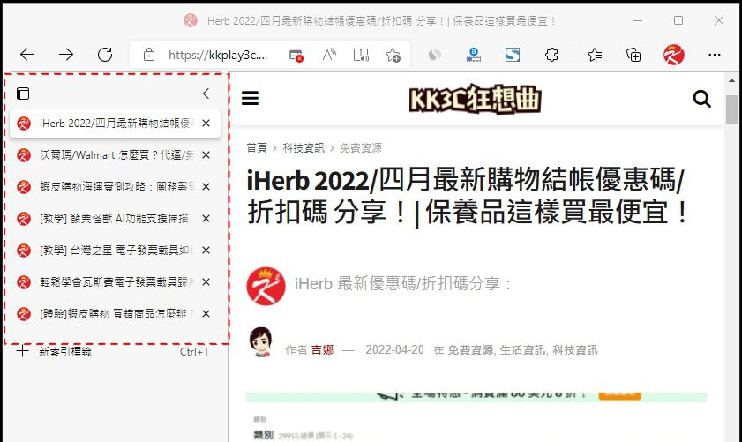Click the author 吉娜 avatar image
The image size is (742, 442).
tap(261, 341)
